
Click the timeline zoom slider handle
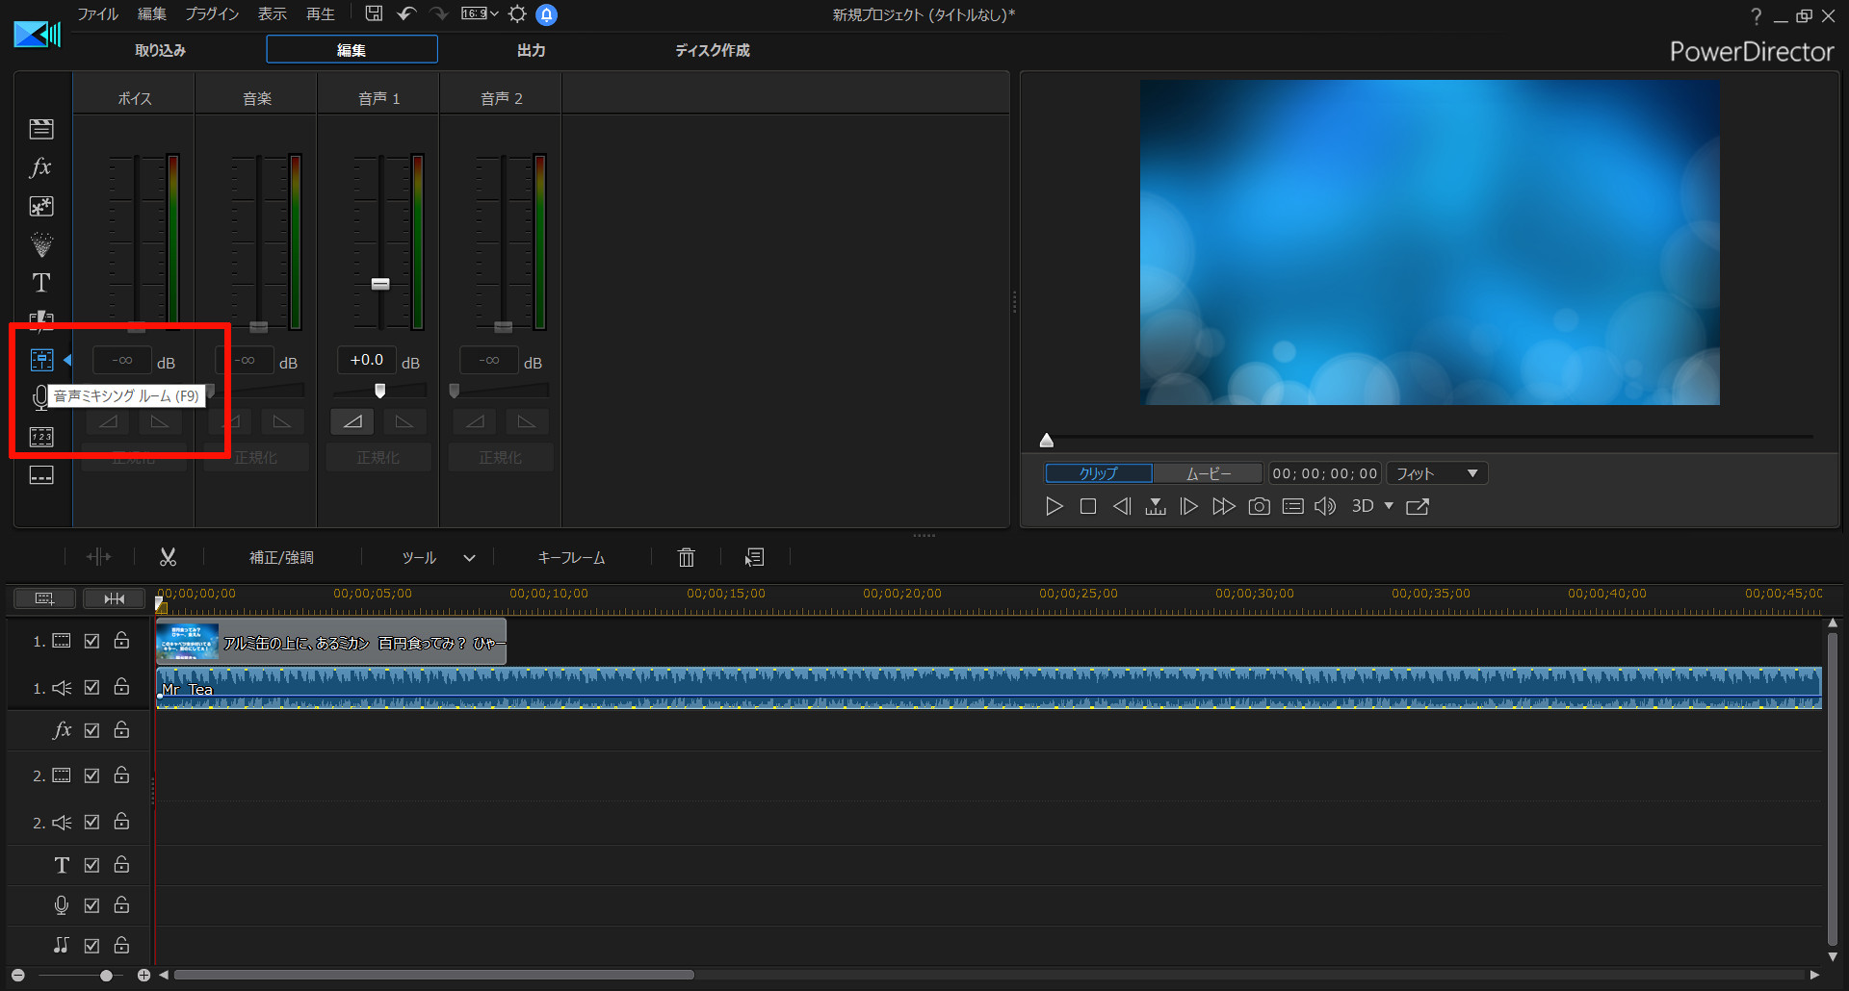[106, 976]
